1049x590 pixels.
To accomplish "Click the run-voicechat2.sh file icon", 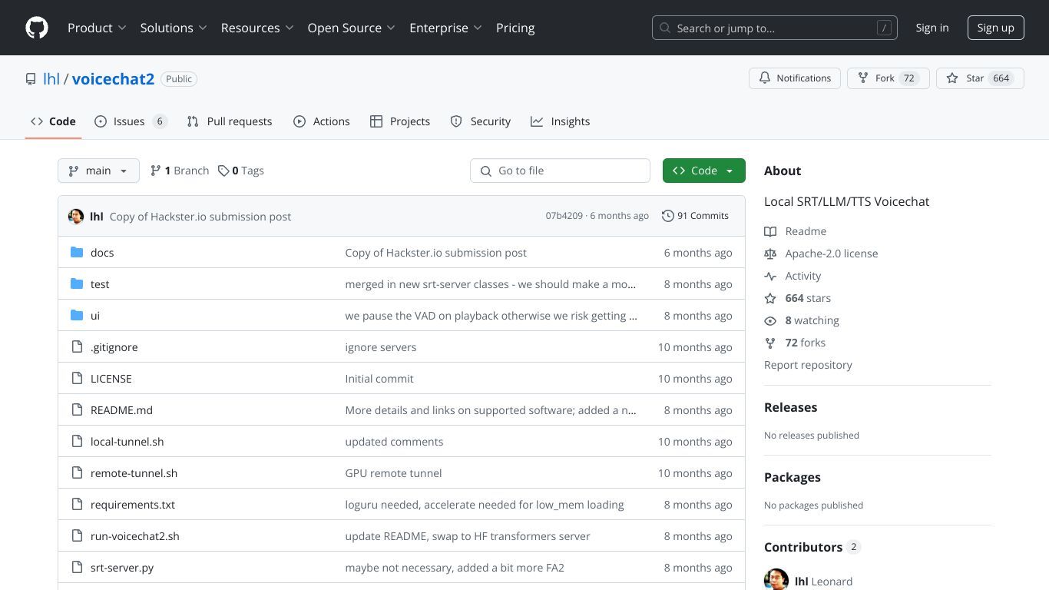I will click(x=77, y=535).
